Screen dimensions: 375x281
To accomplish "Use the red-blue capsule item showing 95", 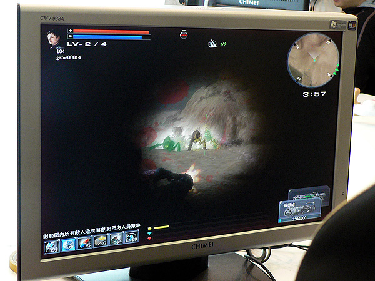I will click(85, 242).
